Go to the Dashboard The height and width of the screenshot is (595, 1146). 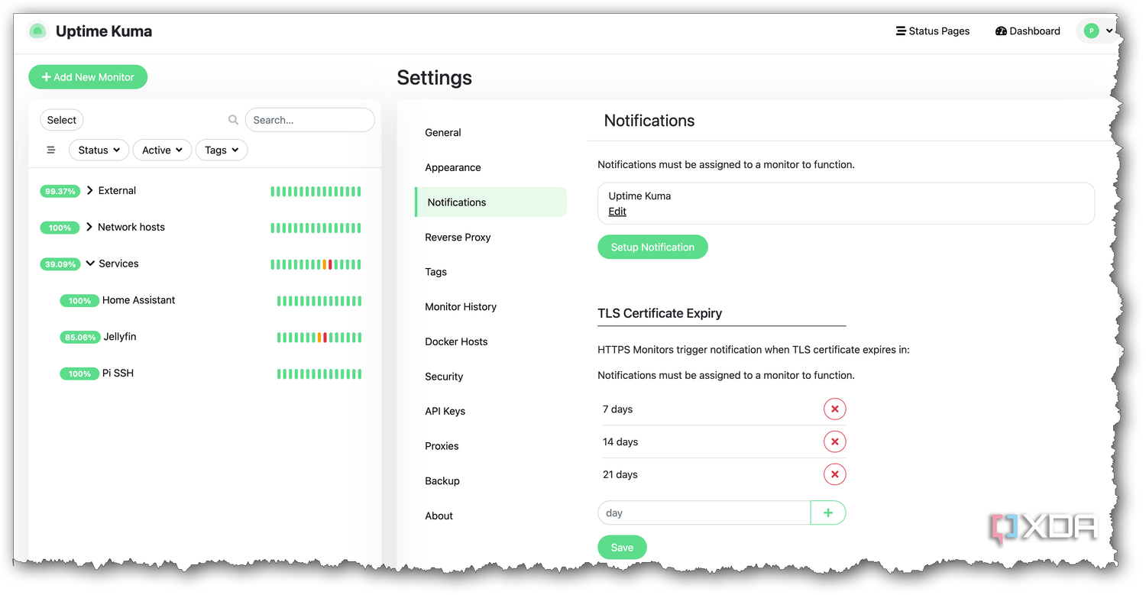tap(1028, 31)
